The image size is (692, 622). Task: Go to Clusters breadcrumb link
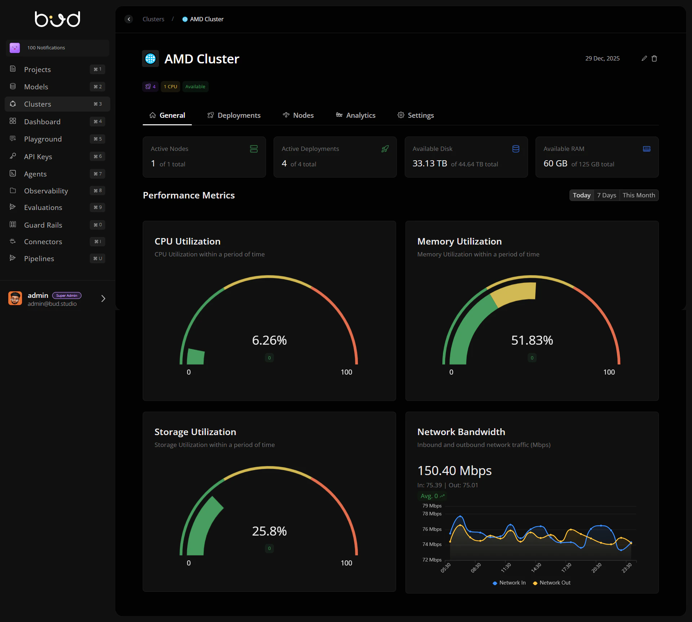[153, 19]
